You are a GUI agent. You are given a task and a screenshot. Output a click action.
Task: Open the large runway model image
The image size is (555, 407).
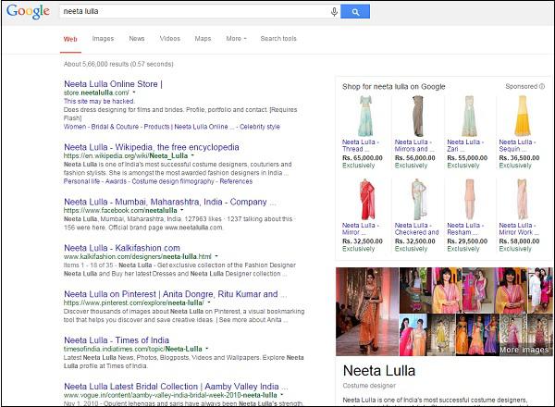coord(367,312)
